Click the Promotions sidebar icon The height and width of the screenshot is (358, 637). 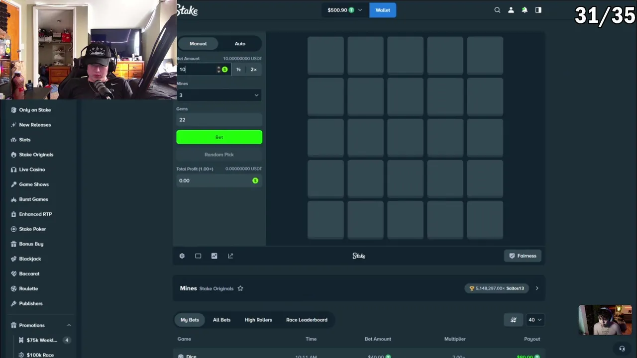[13, 325]
